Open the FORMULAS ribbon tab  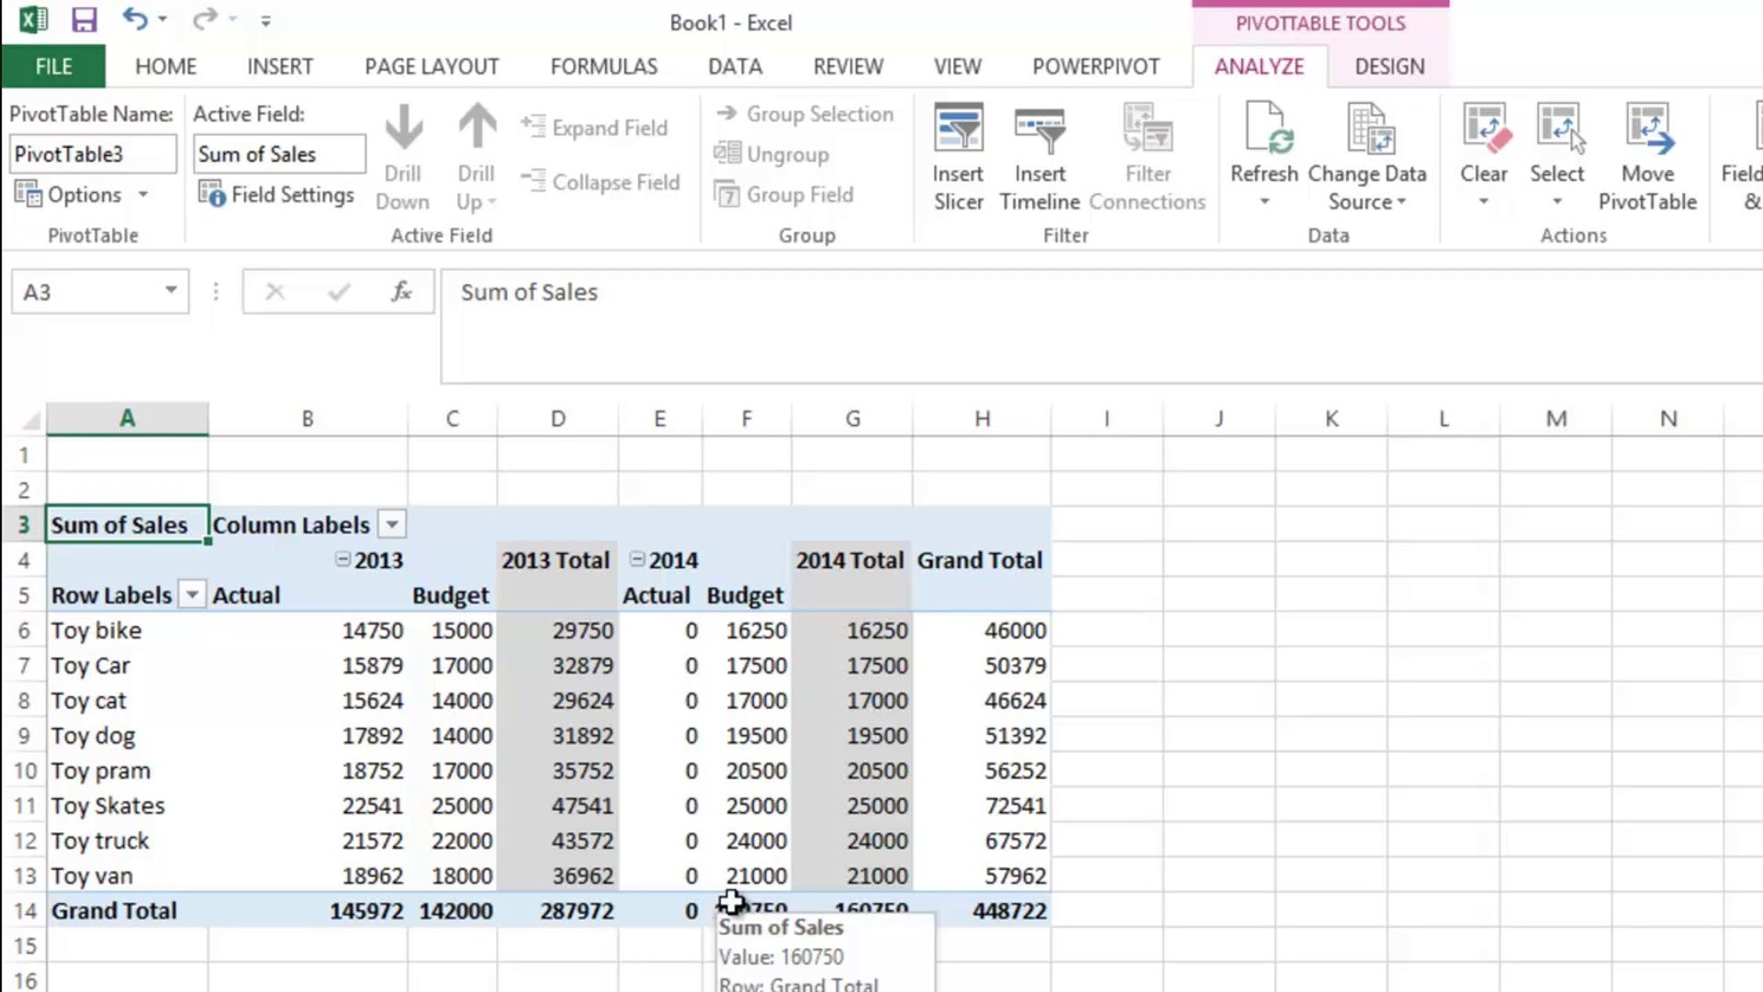[603, 66]
